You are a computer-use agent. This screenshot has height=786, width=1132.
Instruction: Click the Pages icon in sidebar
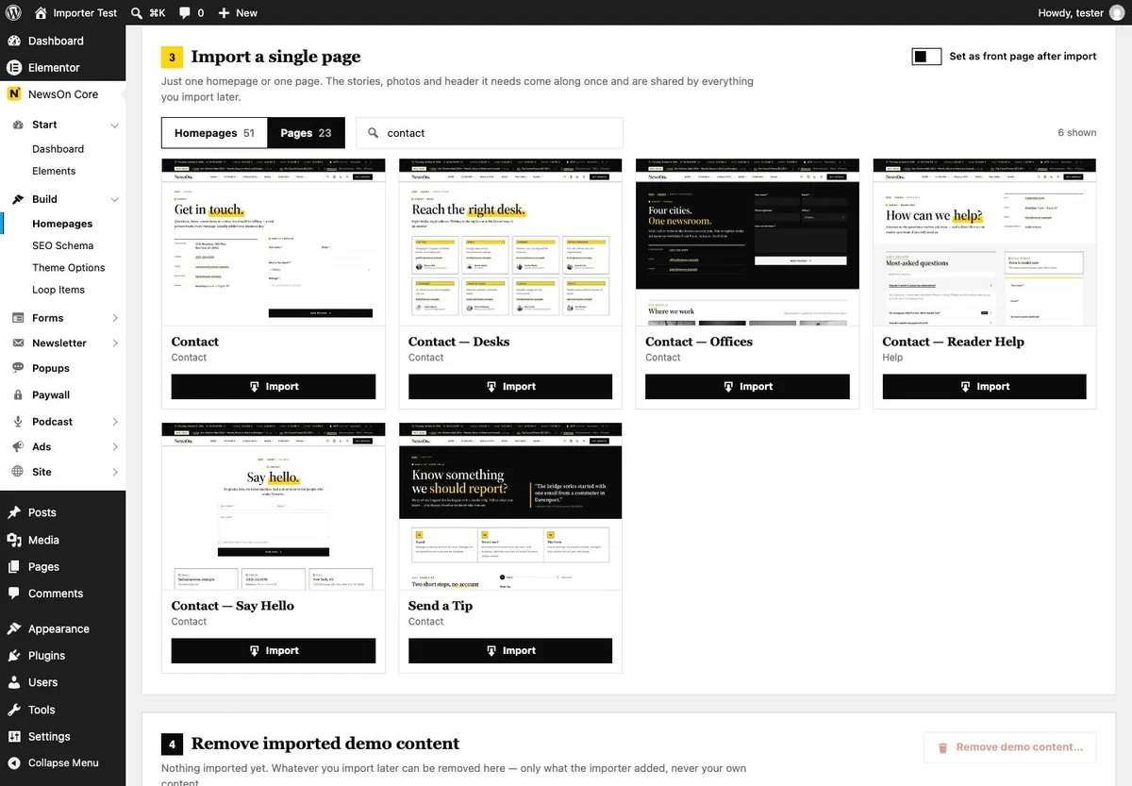(14, 567)
